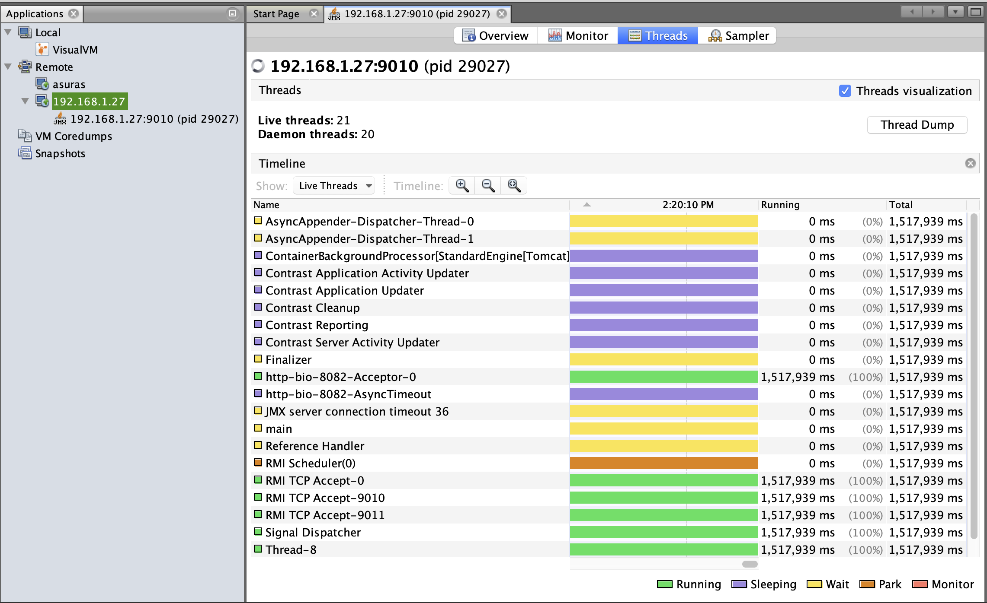
Task: Minimize the Applications panel window
Action: [232, 14]
